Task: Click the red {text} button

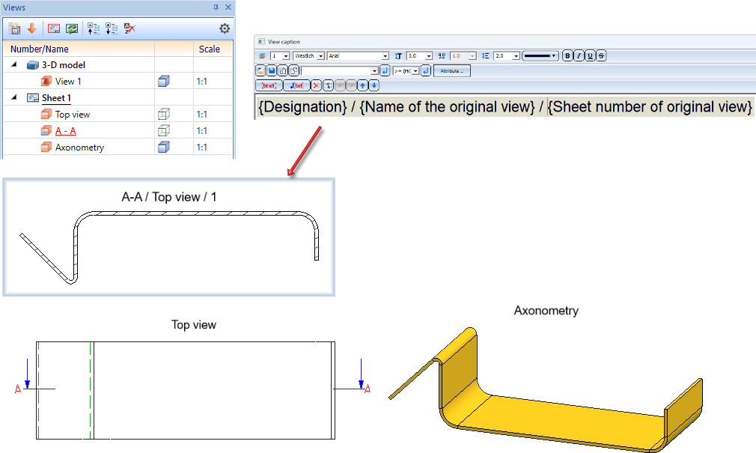Action: [x=269, y=85]
